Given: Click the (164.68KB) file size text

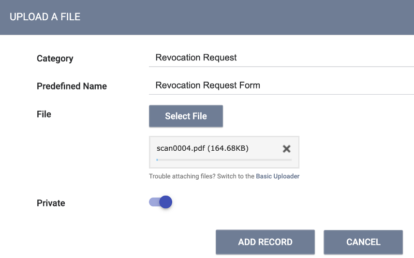Looking at the screenshot, I should pos(228,148).
